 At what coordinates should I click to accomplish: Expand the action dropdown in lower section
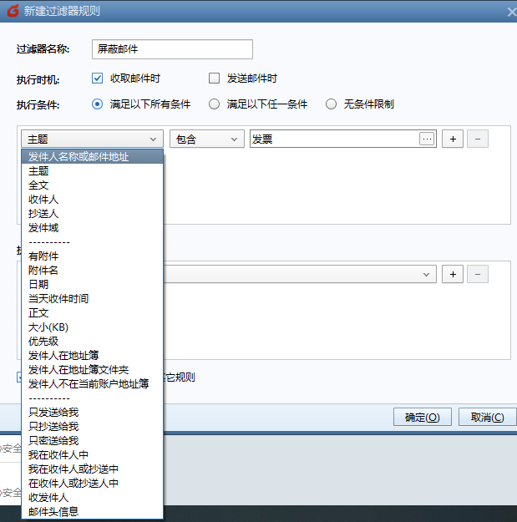point(428,274)
